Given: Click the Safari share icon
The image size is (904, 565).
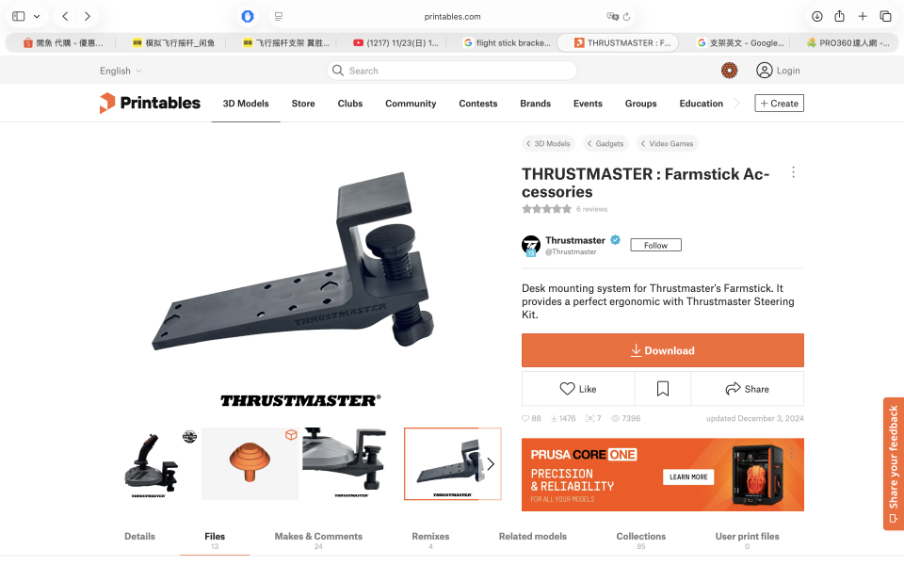Looking at the screenshot, I should pyautogui.click(x=839, y=16).
